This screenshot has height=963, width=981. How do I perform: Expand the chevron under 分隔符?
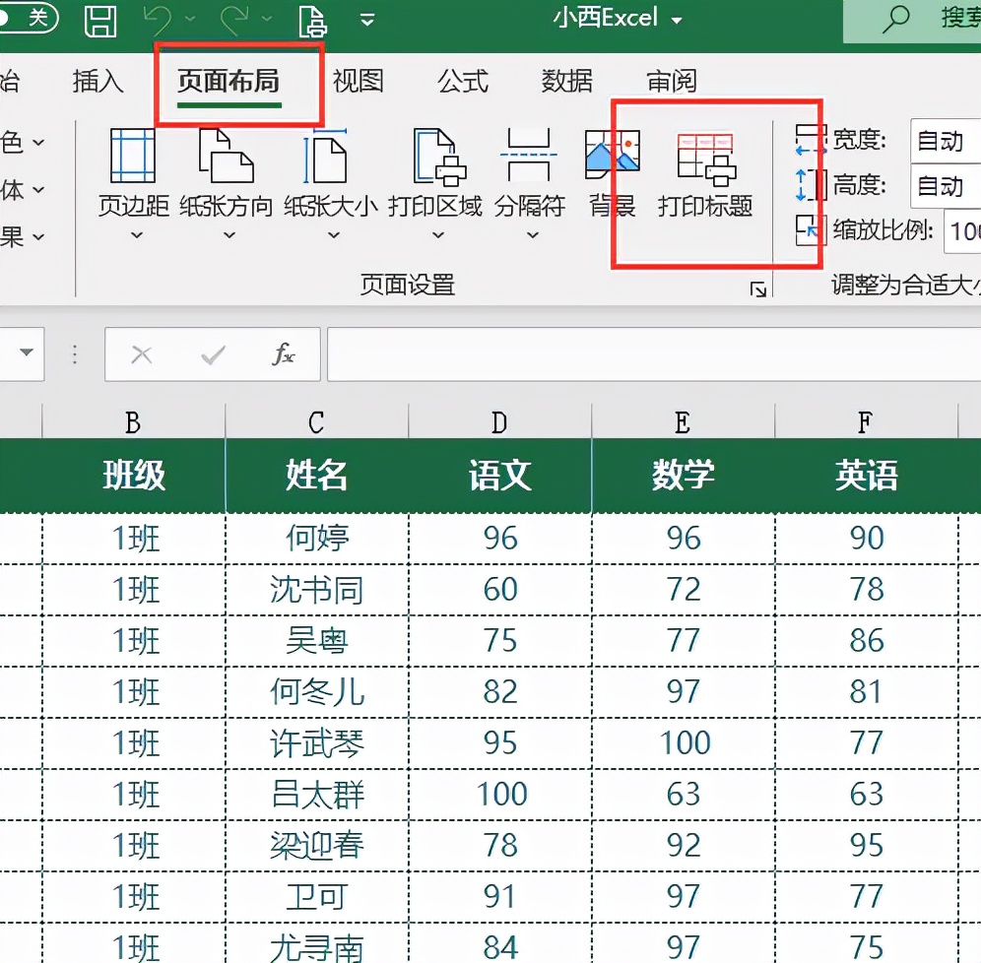coord(533,235)
